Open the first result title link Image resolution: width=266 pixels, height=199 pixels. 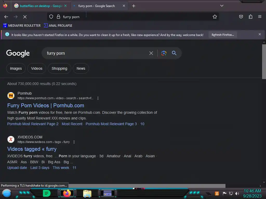46,105
